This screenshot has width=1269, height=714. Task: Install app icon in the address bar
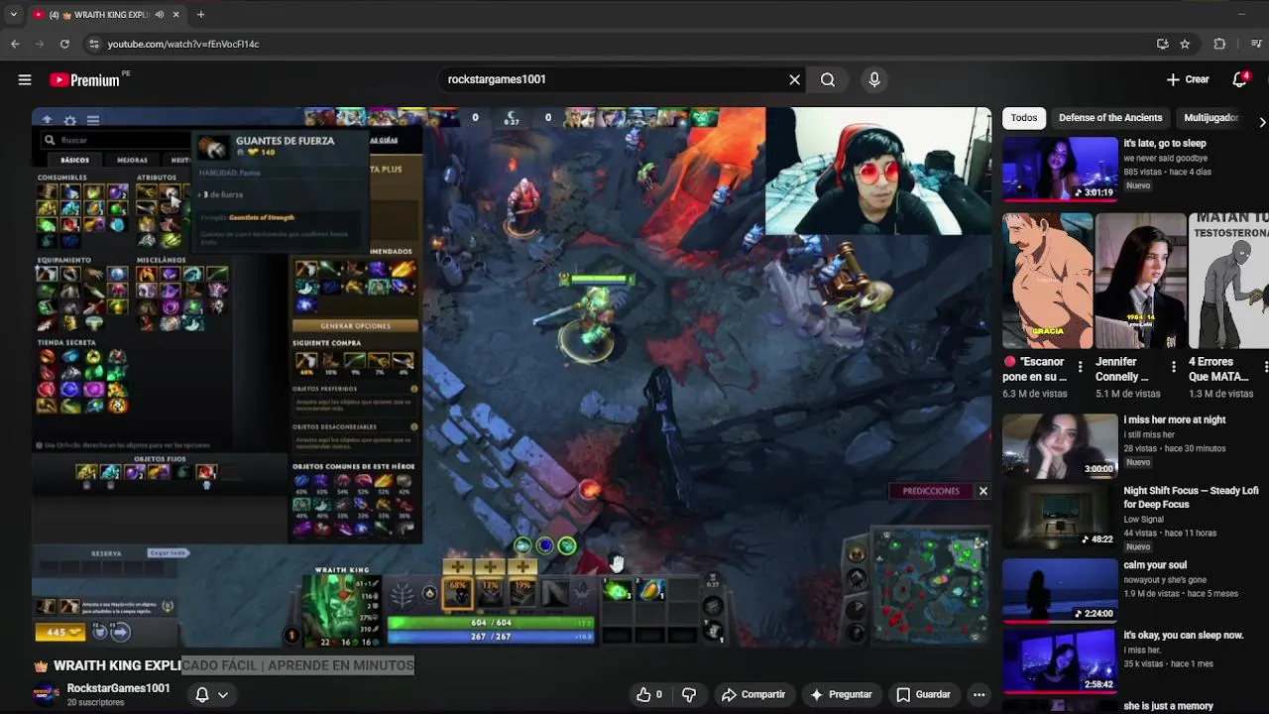(1162, 44)
